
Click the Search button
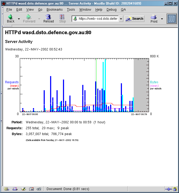135,19
